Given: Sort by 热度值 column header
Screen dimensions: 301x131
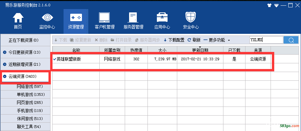Looking at the screenshot, I should (136, 50).
